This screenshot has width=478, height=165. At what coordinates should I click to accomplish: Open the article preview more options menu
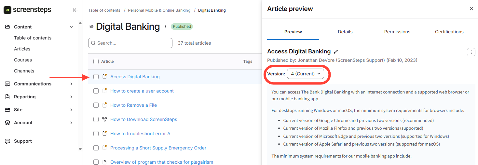click(471, 52)
